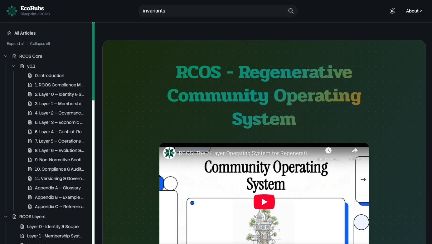The image size is (432, 244).
Task: Click the RCOS Core document icon
Action: pyautogui.click(x=14, y=56)
